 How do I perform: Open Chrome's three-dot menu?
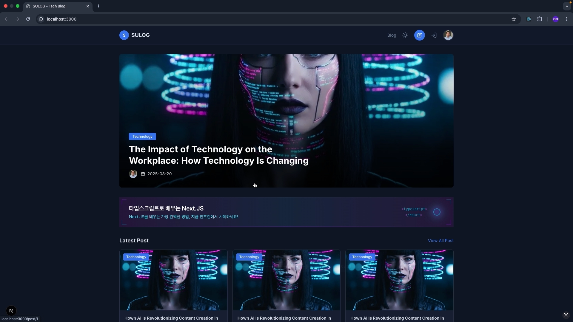(566, 19)
